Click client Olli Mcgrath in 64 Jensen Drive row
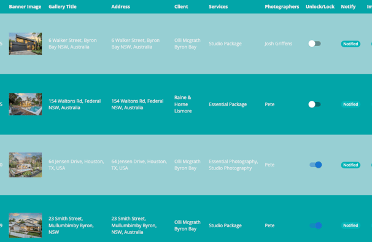Screen dimensions: 372x242 [187, 165]
